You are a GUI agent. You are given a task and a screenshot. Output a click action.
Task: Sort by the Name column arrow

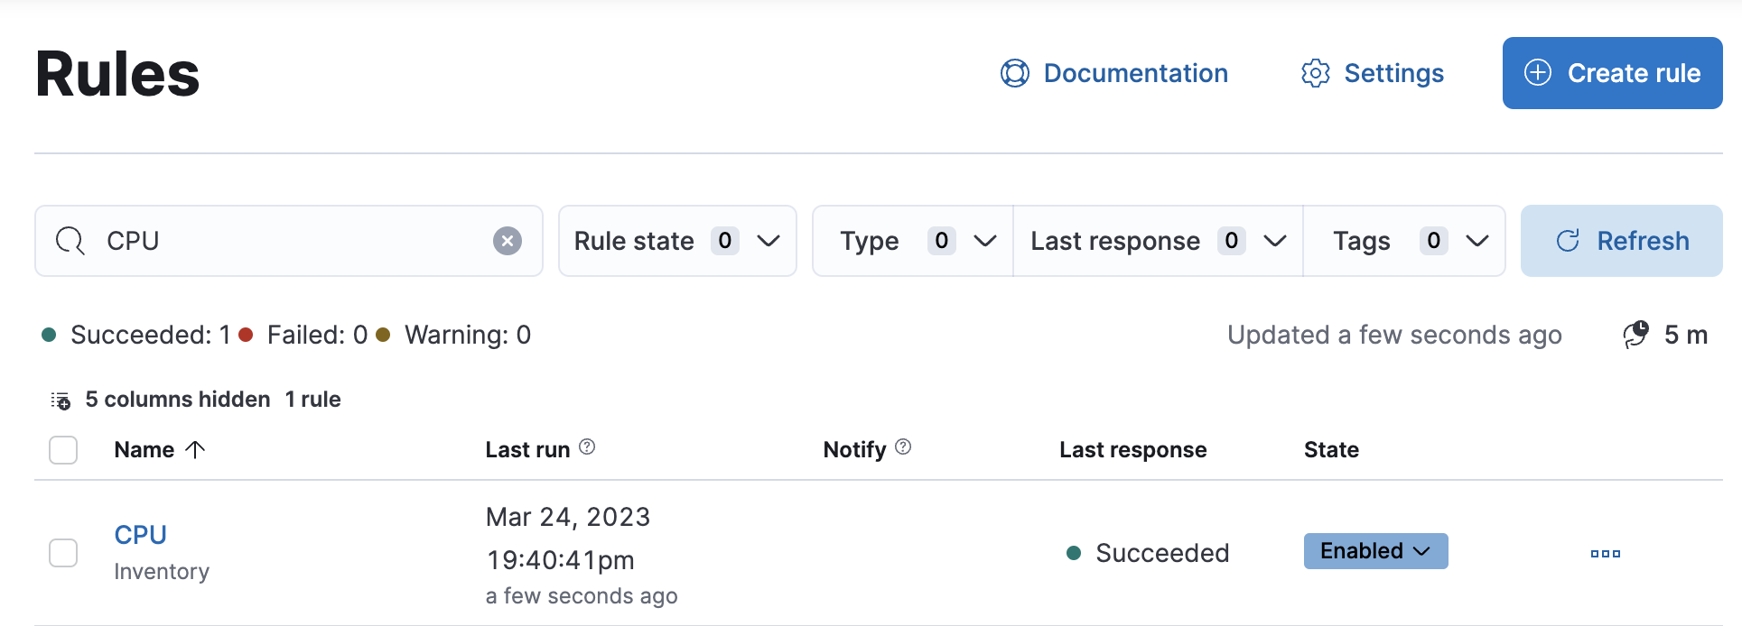point(195,449)
